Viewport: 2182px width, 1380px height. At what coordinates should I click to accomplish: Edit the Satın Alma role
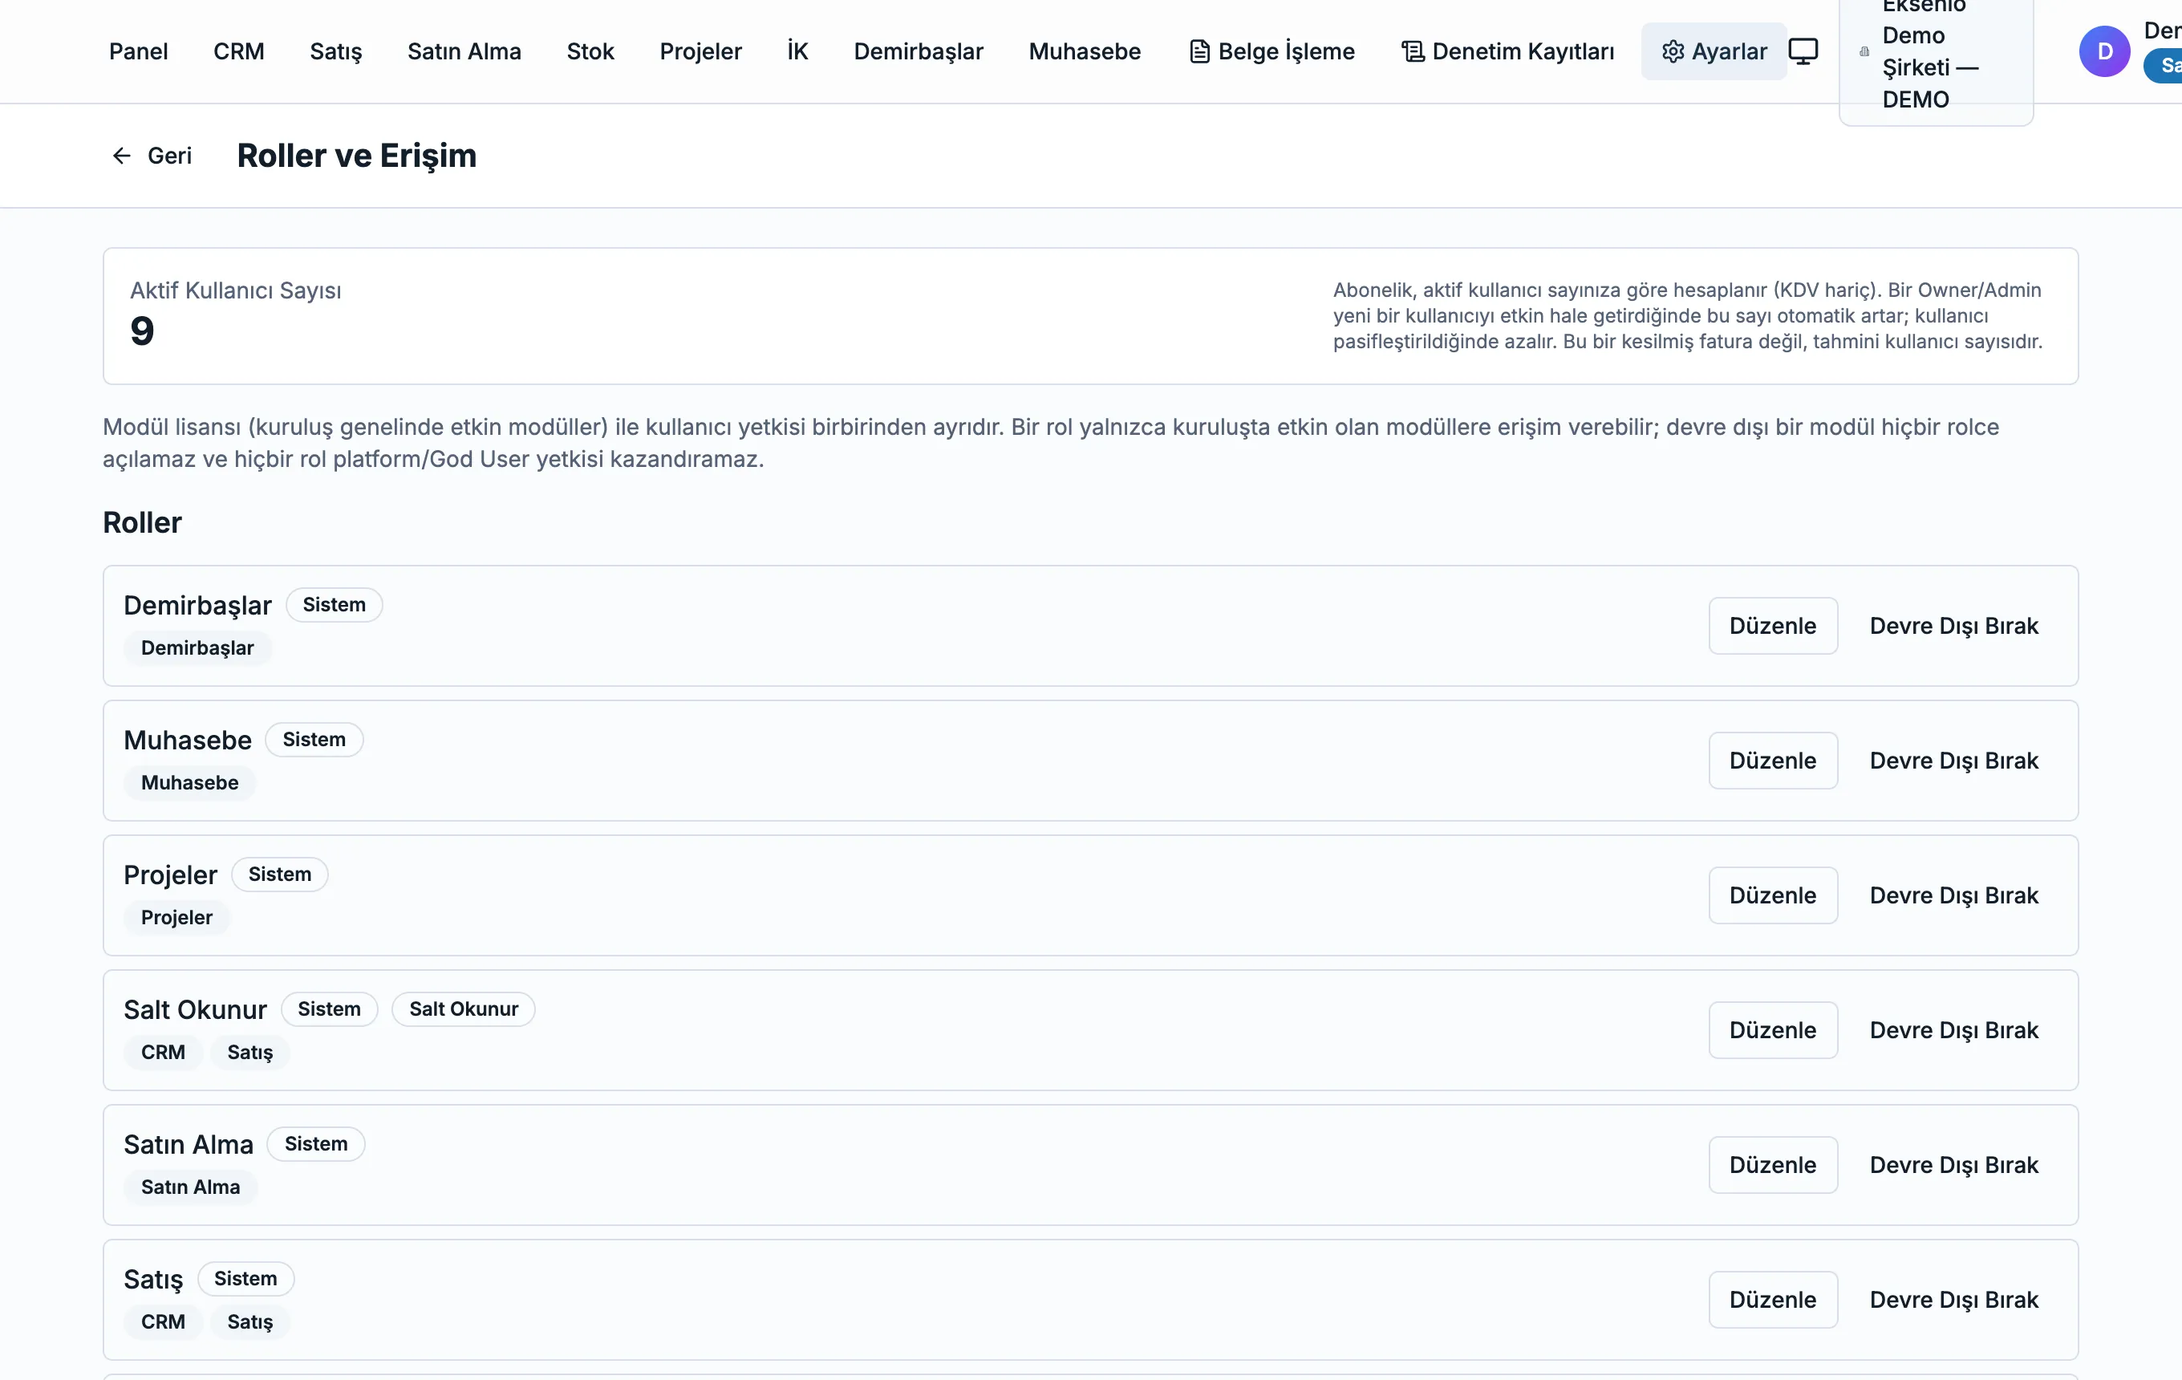(x=1774, y=1165)
